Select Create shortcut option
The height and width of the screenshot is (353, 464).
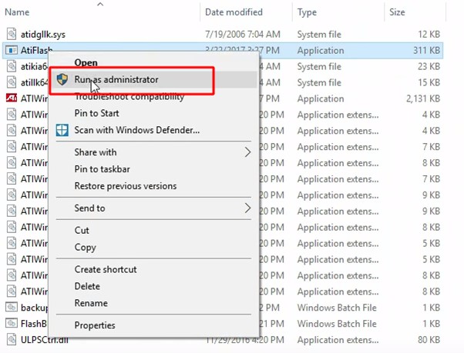click(106, 269)
